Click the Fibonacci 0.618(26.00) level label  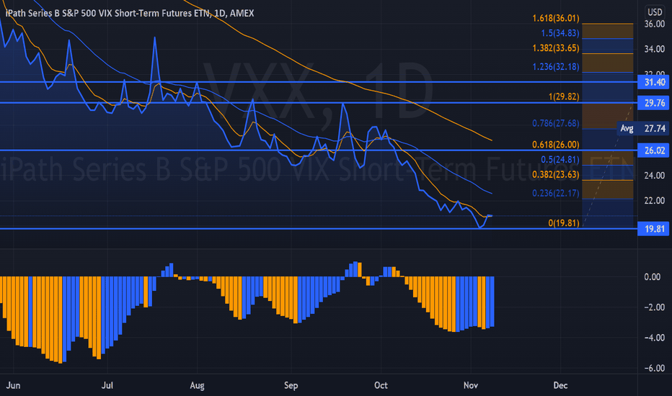point(556,144)
